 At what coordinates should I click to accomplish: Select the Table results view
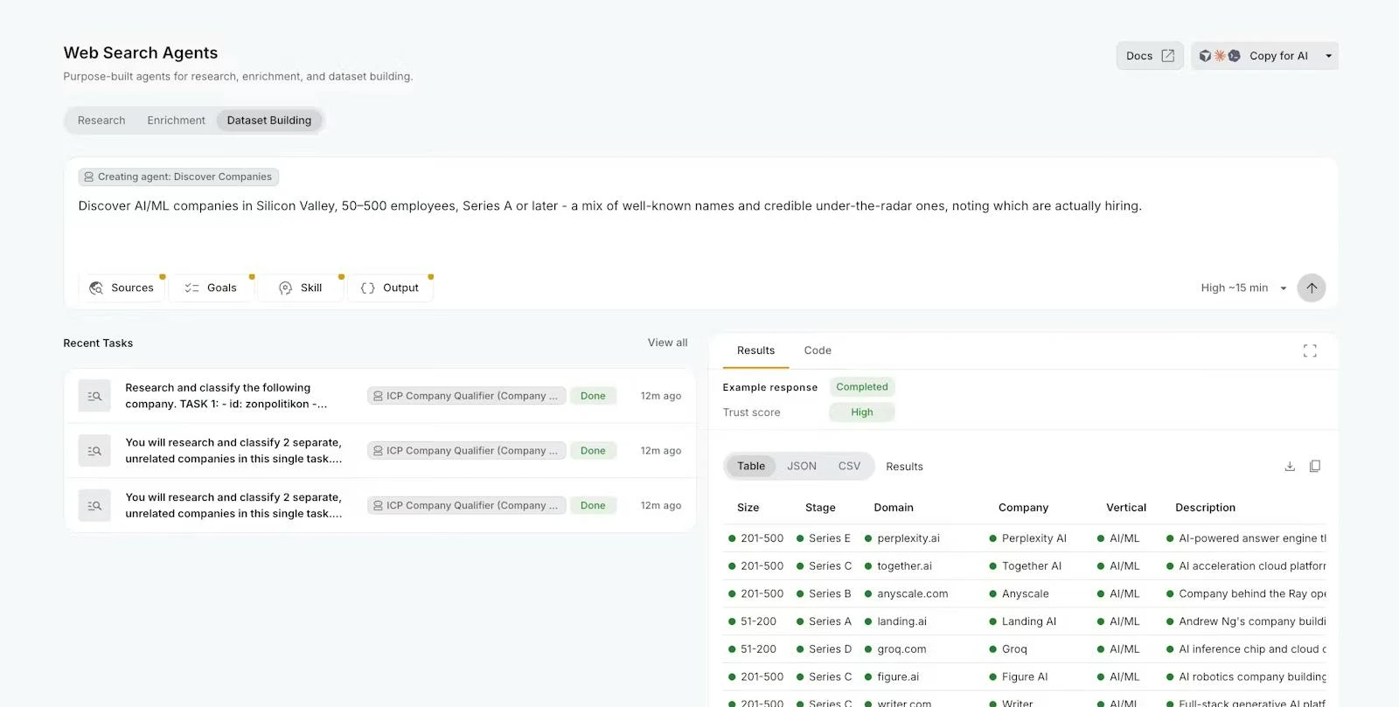click(751, 466)
